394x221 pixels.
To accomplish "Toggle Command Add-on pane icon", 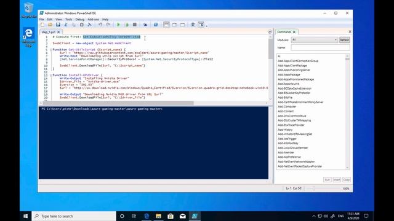I will [201, 25].
